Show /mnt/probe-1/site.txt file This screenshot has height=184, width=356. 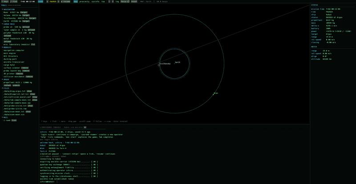pos(30,106)
